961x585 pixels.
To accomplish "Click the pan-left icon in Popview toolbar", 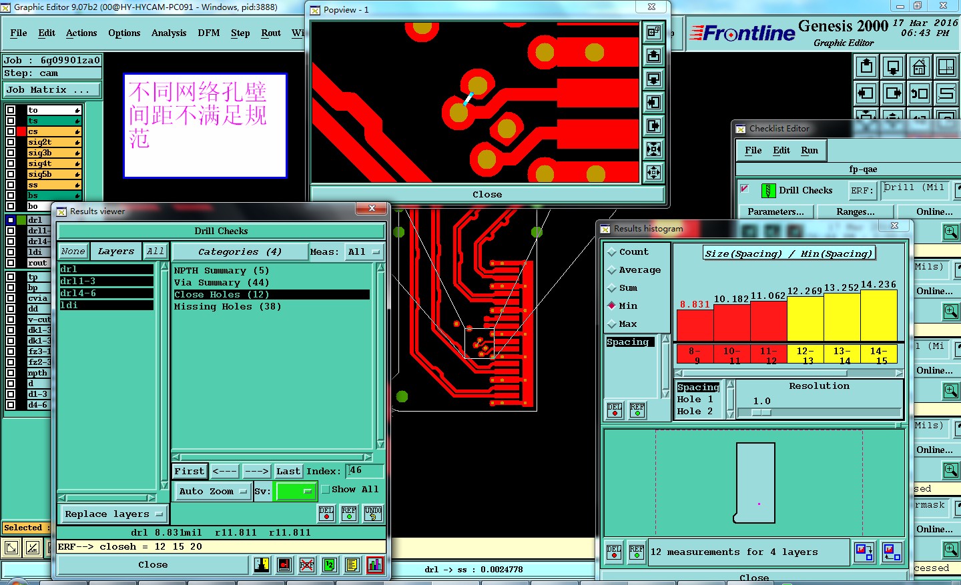I will (654, 103).
